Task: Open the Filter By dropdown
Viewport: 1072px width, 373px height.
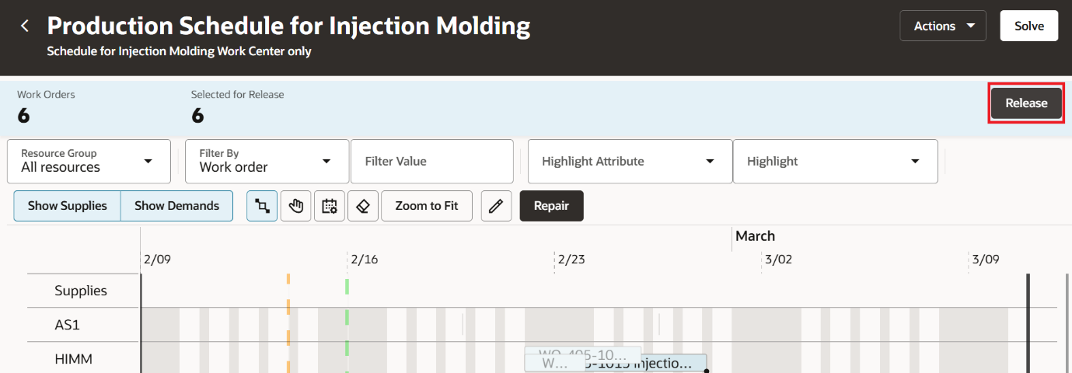Action: [267, 162]
